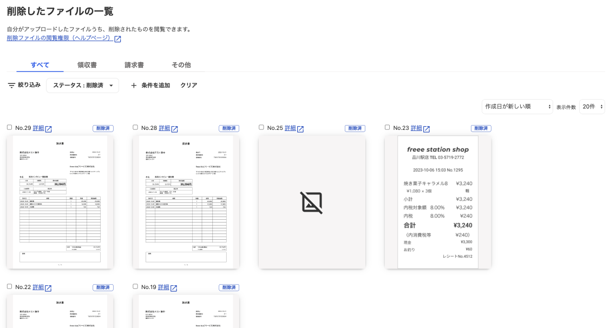610x328 pixels.
Task: Open external link icon beside No.19 詳細
Action: point(174,288)
